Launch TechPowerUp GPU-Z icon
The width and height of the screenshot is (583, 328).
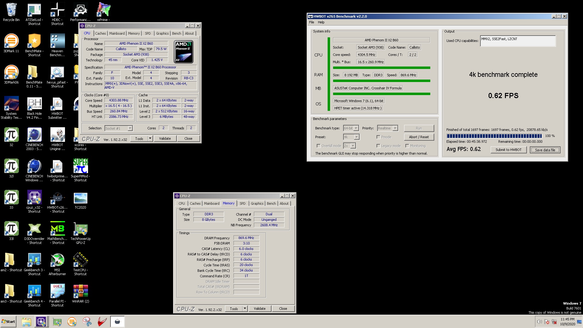pyautogui.click(x=80, y=233)
